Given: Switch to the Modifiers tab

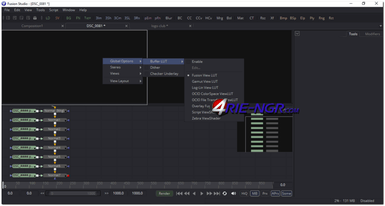Looking at the screenshot, I should [x=372, y=34].
